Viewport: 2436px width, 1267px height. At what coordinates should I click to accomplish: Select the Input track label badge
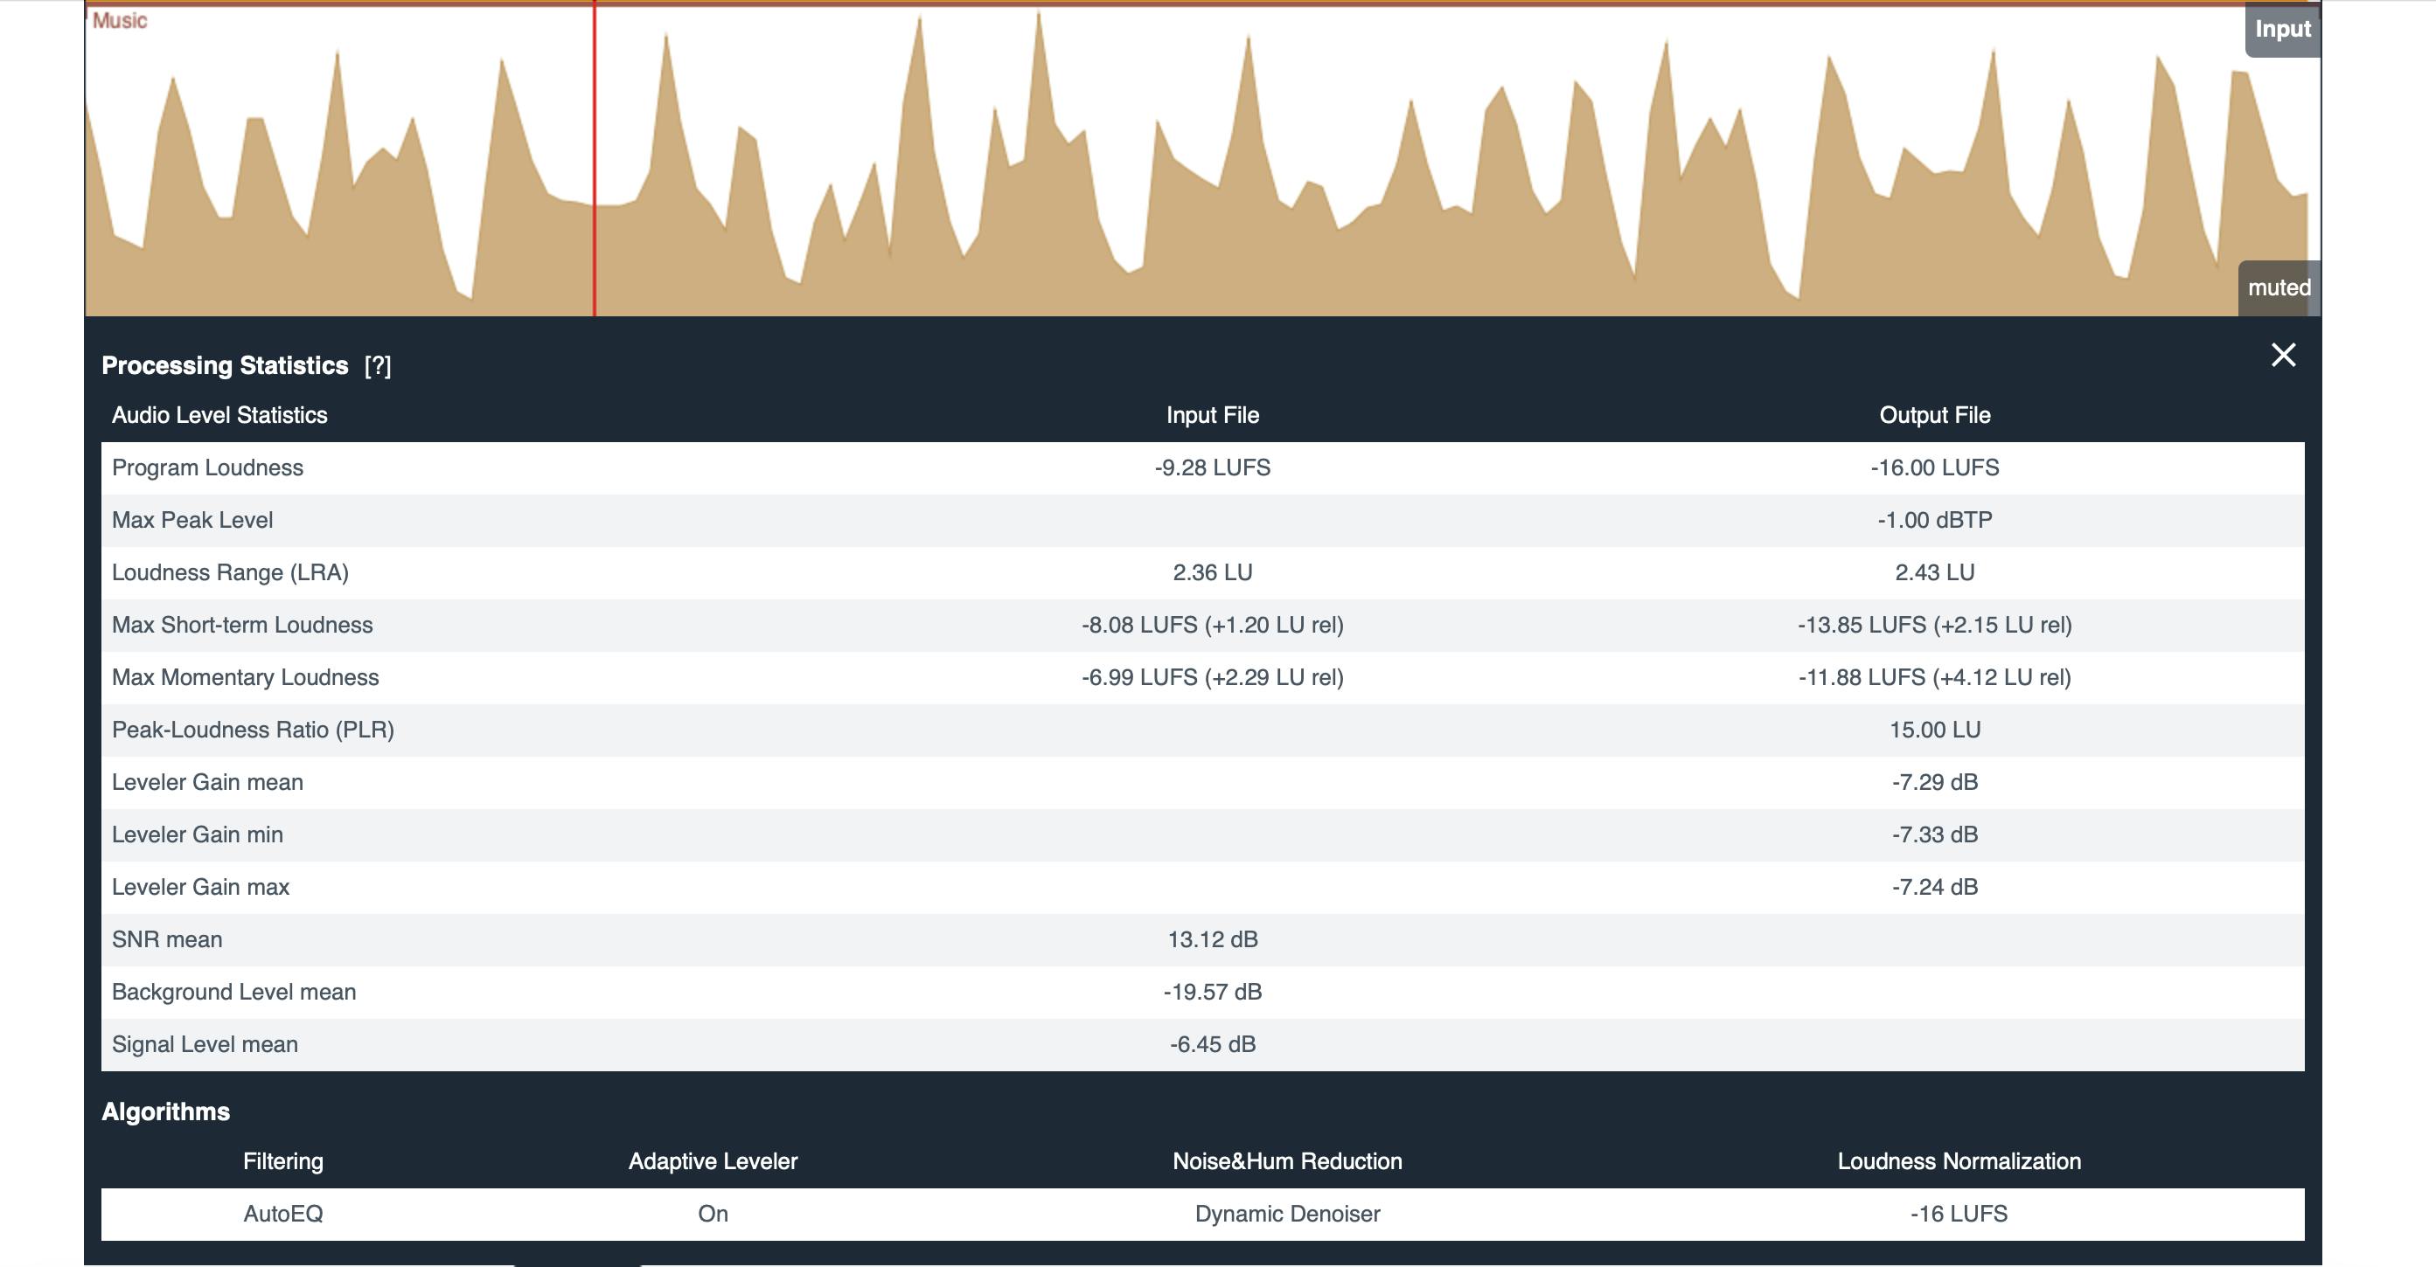pyautogui.click(x=2282, y=28)
